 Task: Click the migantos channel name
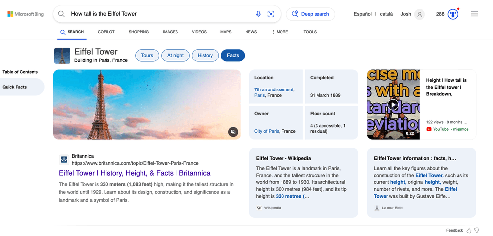461,129
